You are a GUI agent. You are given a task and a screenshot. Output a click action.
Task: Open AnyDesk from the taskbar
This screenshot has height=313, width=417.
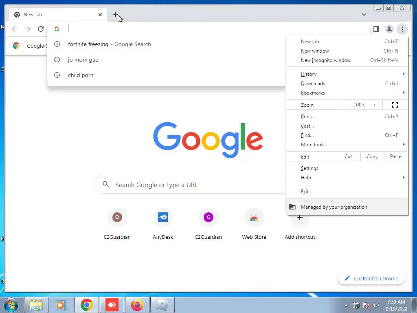click(x=112, y=305)
